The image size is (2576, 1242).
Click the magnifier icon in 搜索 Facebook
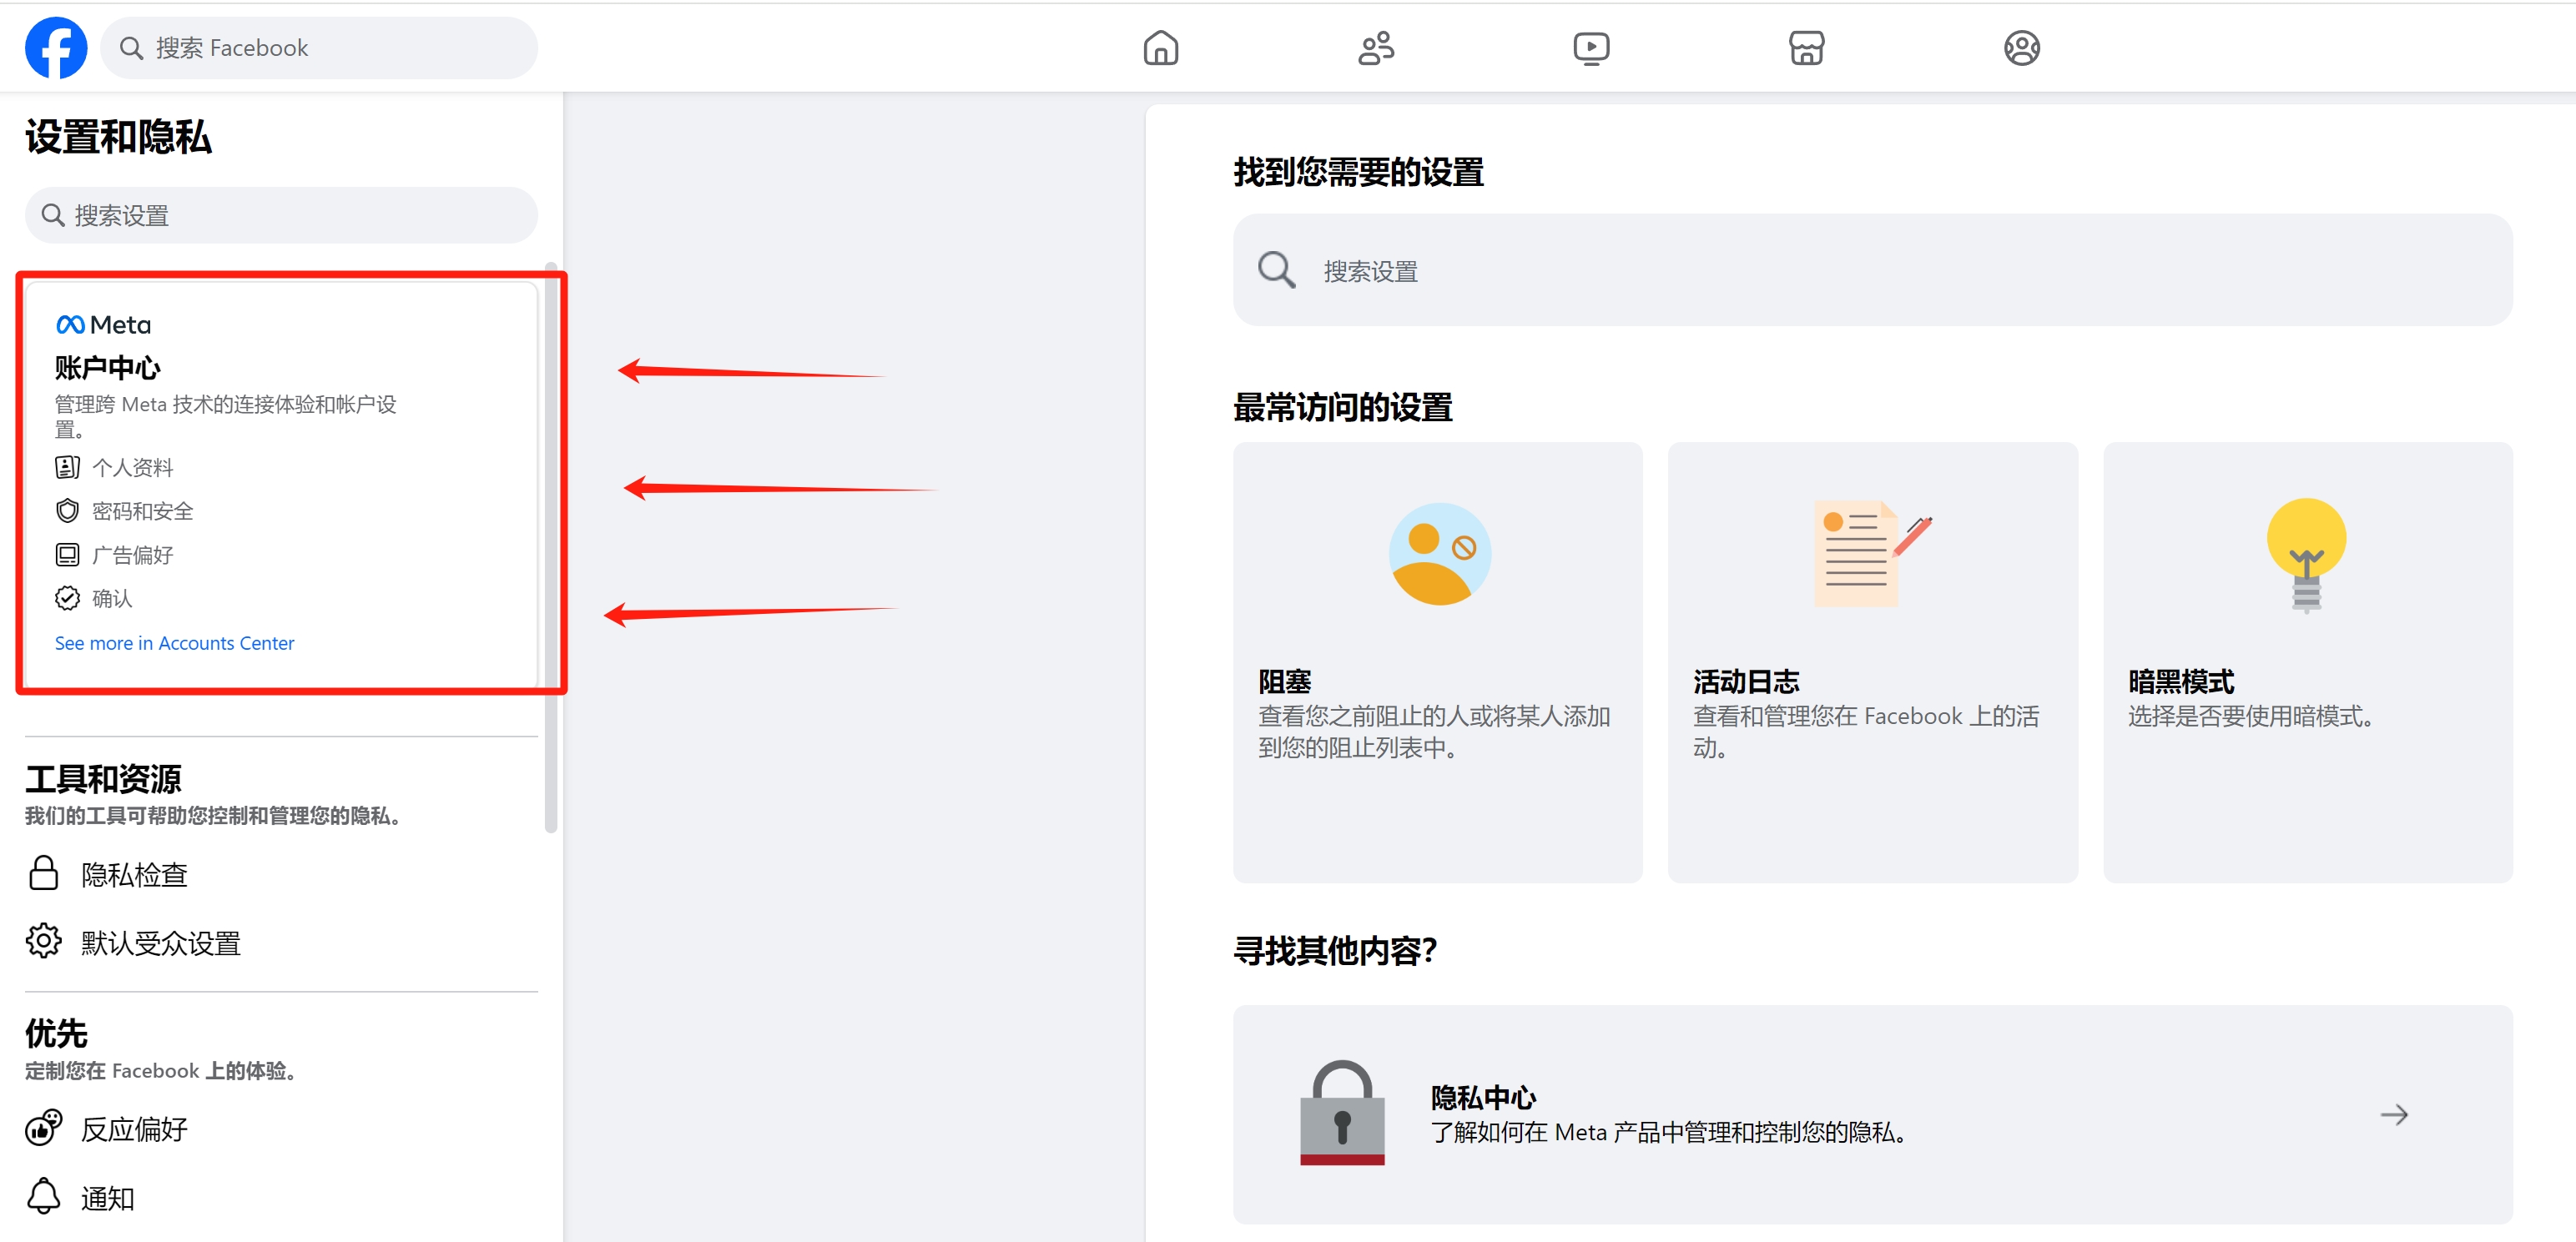(x=131, y=48)
